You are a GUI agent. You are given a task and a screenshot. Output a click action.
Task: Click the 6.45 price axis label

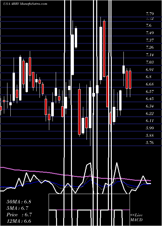pyautogui.click(x=150, y=99)
